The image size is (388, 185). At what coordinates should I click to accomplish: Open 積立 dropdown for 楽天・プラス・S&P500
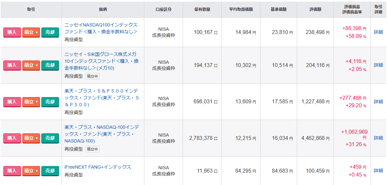(x=31, y=102)
